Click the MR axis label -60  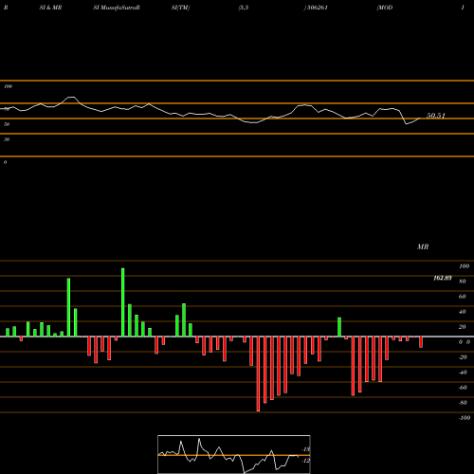coord(463,388)
